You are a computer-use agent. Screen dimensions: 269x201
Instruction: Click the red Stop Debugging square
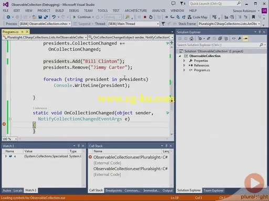coord(145,17)
